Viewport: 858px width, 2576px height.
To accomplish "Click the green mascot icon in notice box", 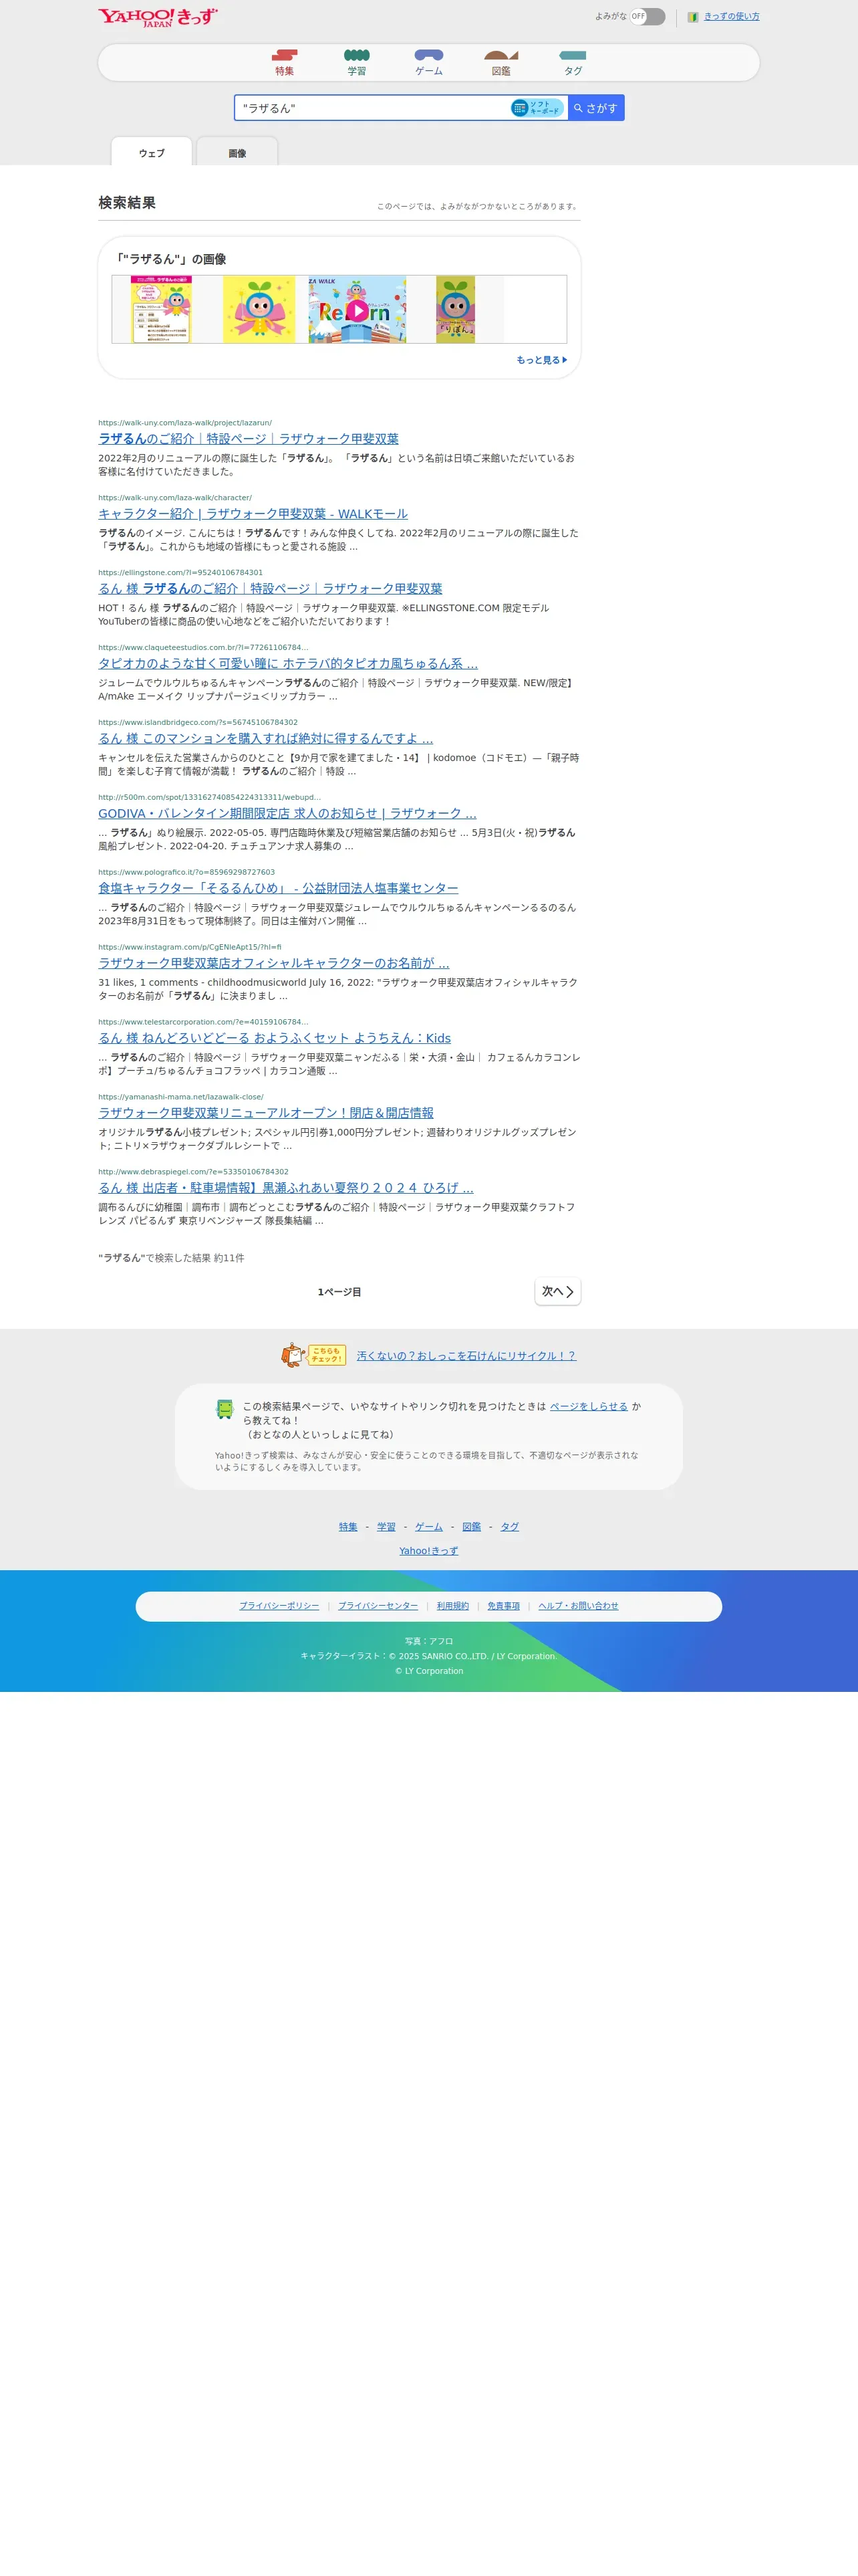I will [225, 1409].
